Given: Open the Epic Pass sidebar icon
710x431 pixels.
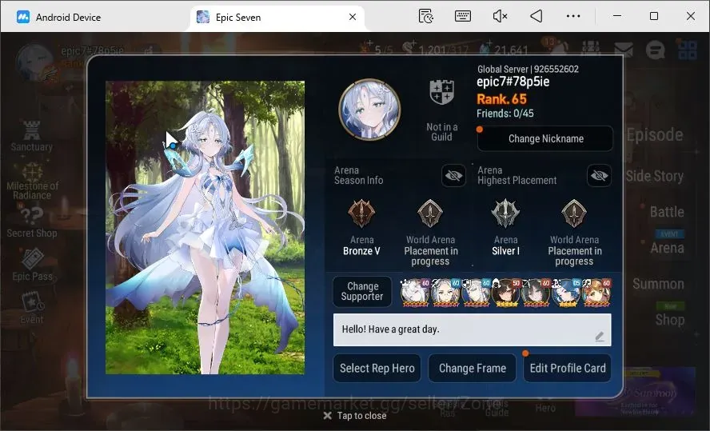Looking at the screenshot, I should (x=32, y=265).
